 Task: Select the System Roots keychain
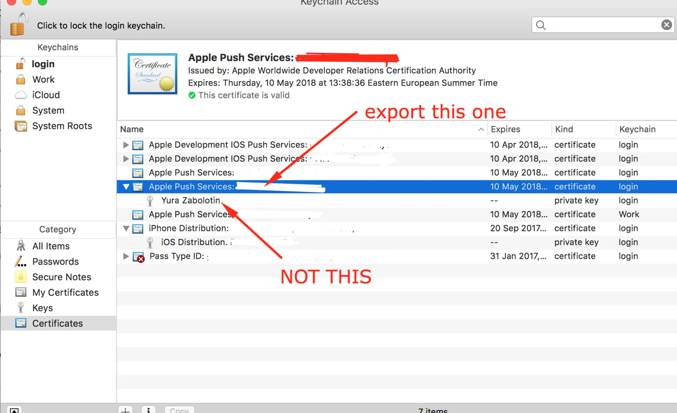[x=62, y=126]
